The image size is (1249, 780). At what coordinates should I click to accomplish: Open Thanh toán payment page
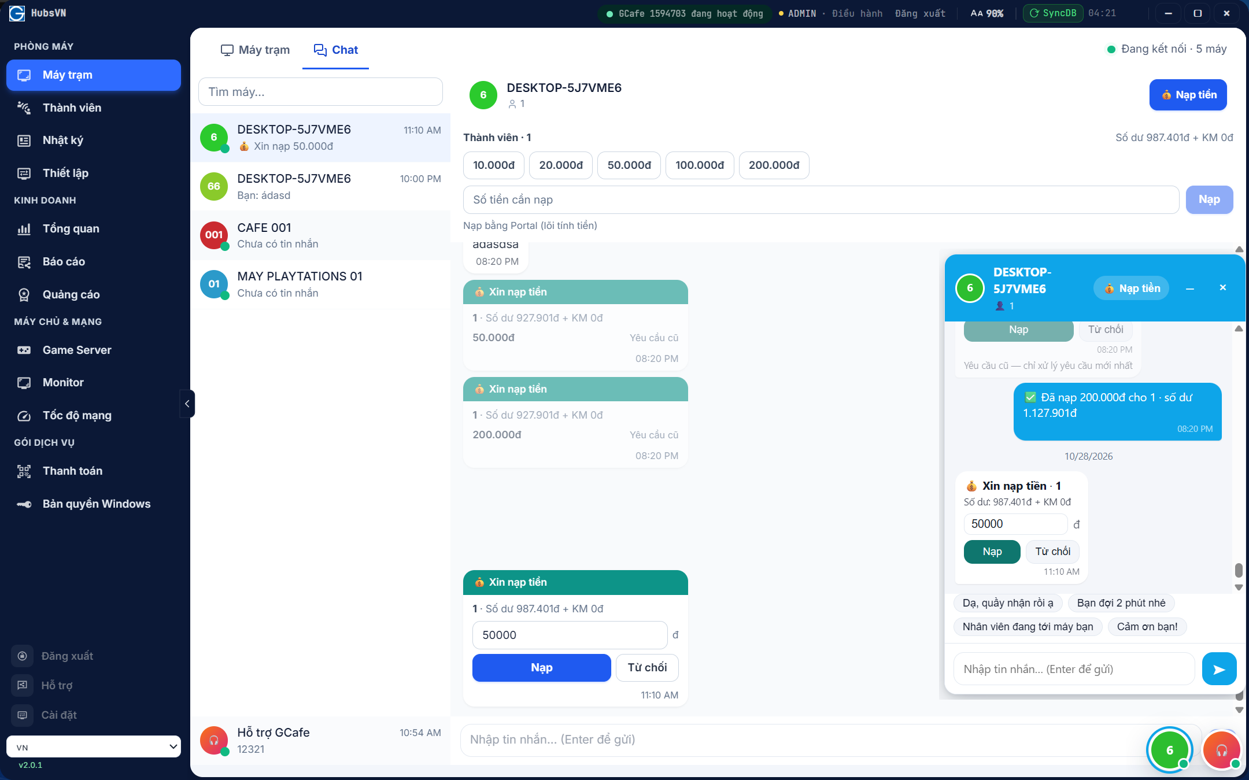click(x=93, y=471)
